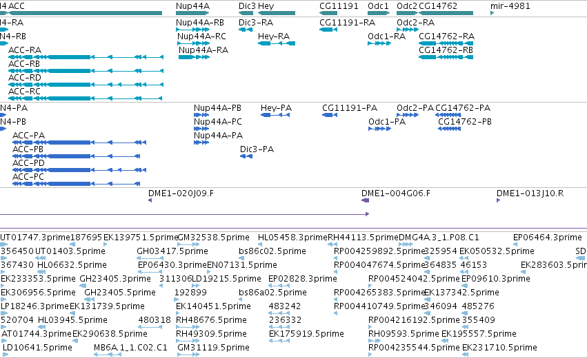Click the Nup44A-PC protein label

218,122
